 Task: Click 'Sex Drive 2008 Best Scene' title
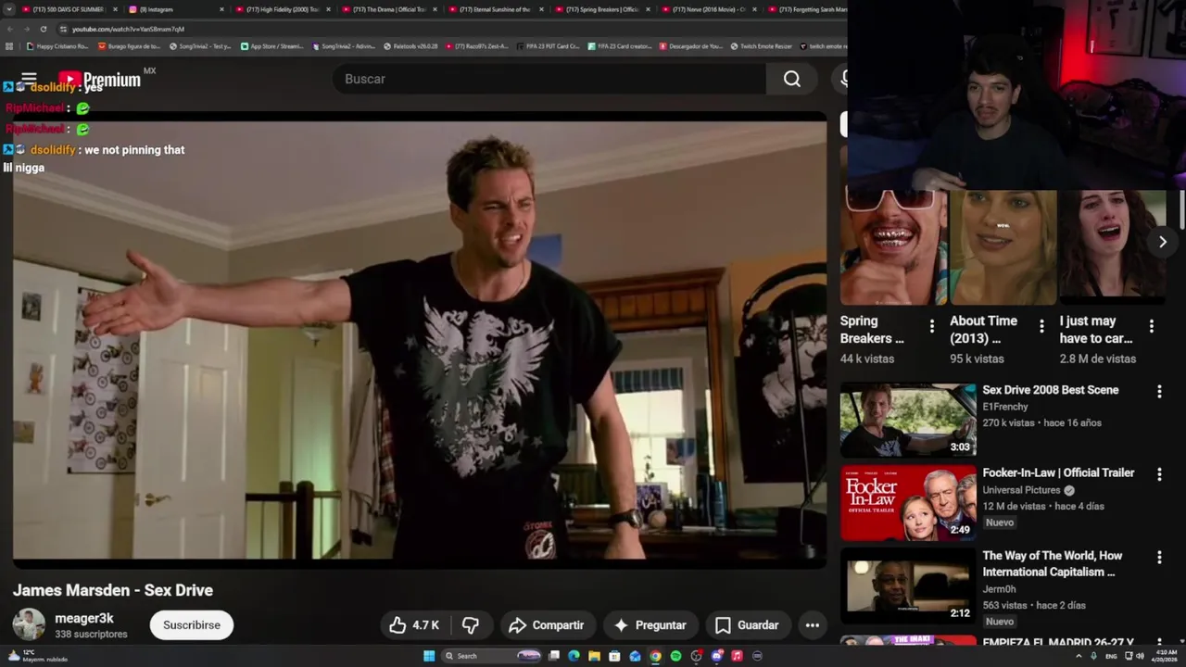pyautogui.click(x=1050, y=390)
